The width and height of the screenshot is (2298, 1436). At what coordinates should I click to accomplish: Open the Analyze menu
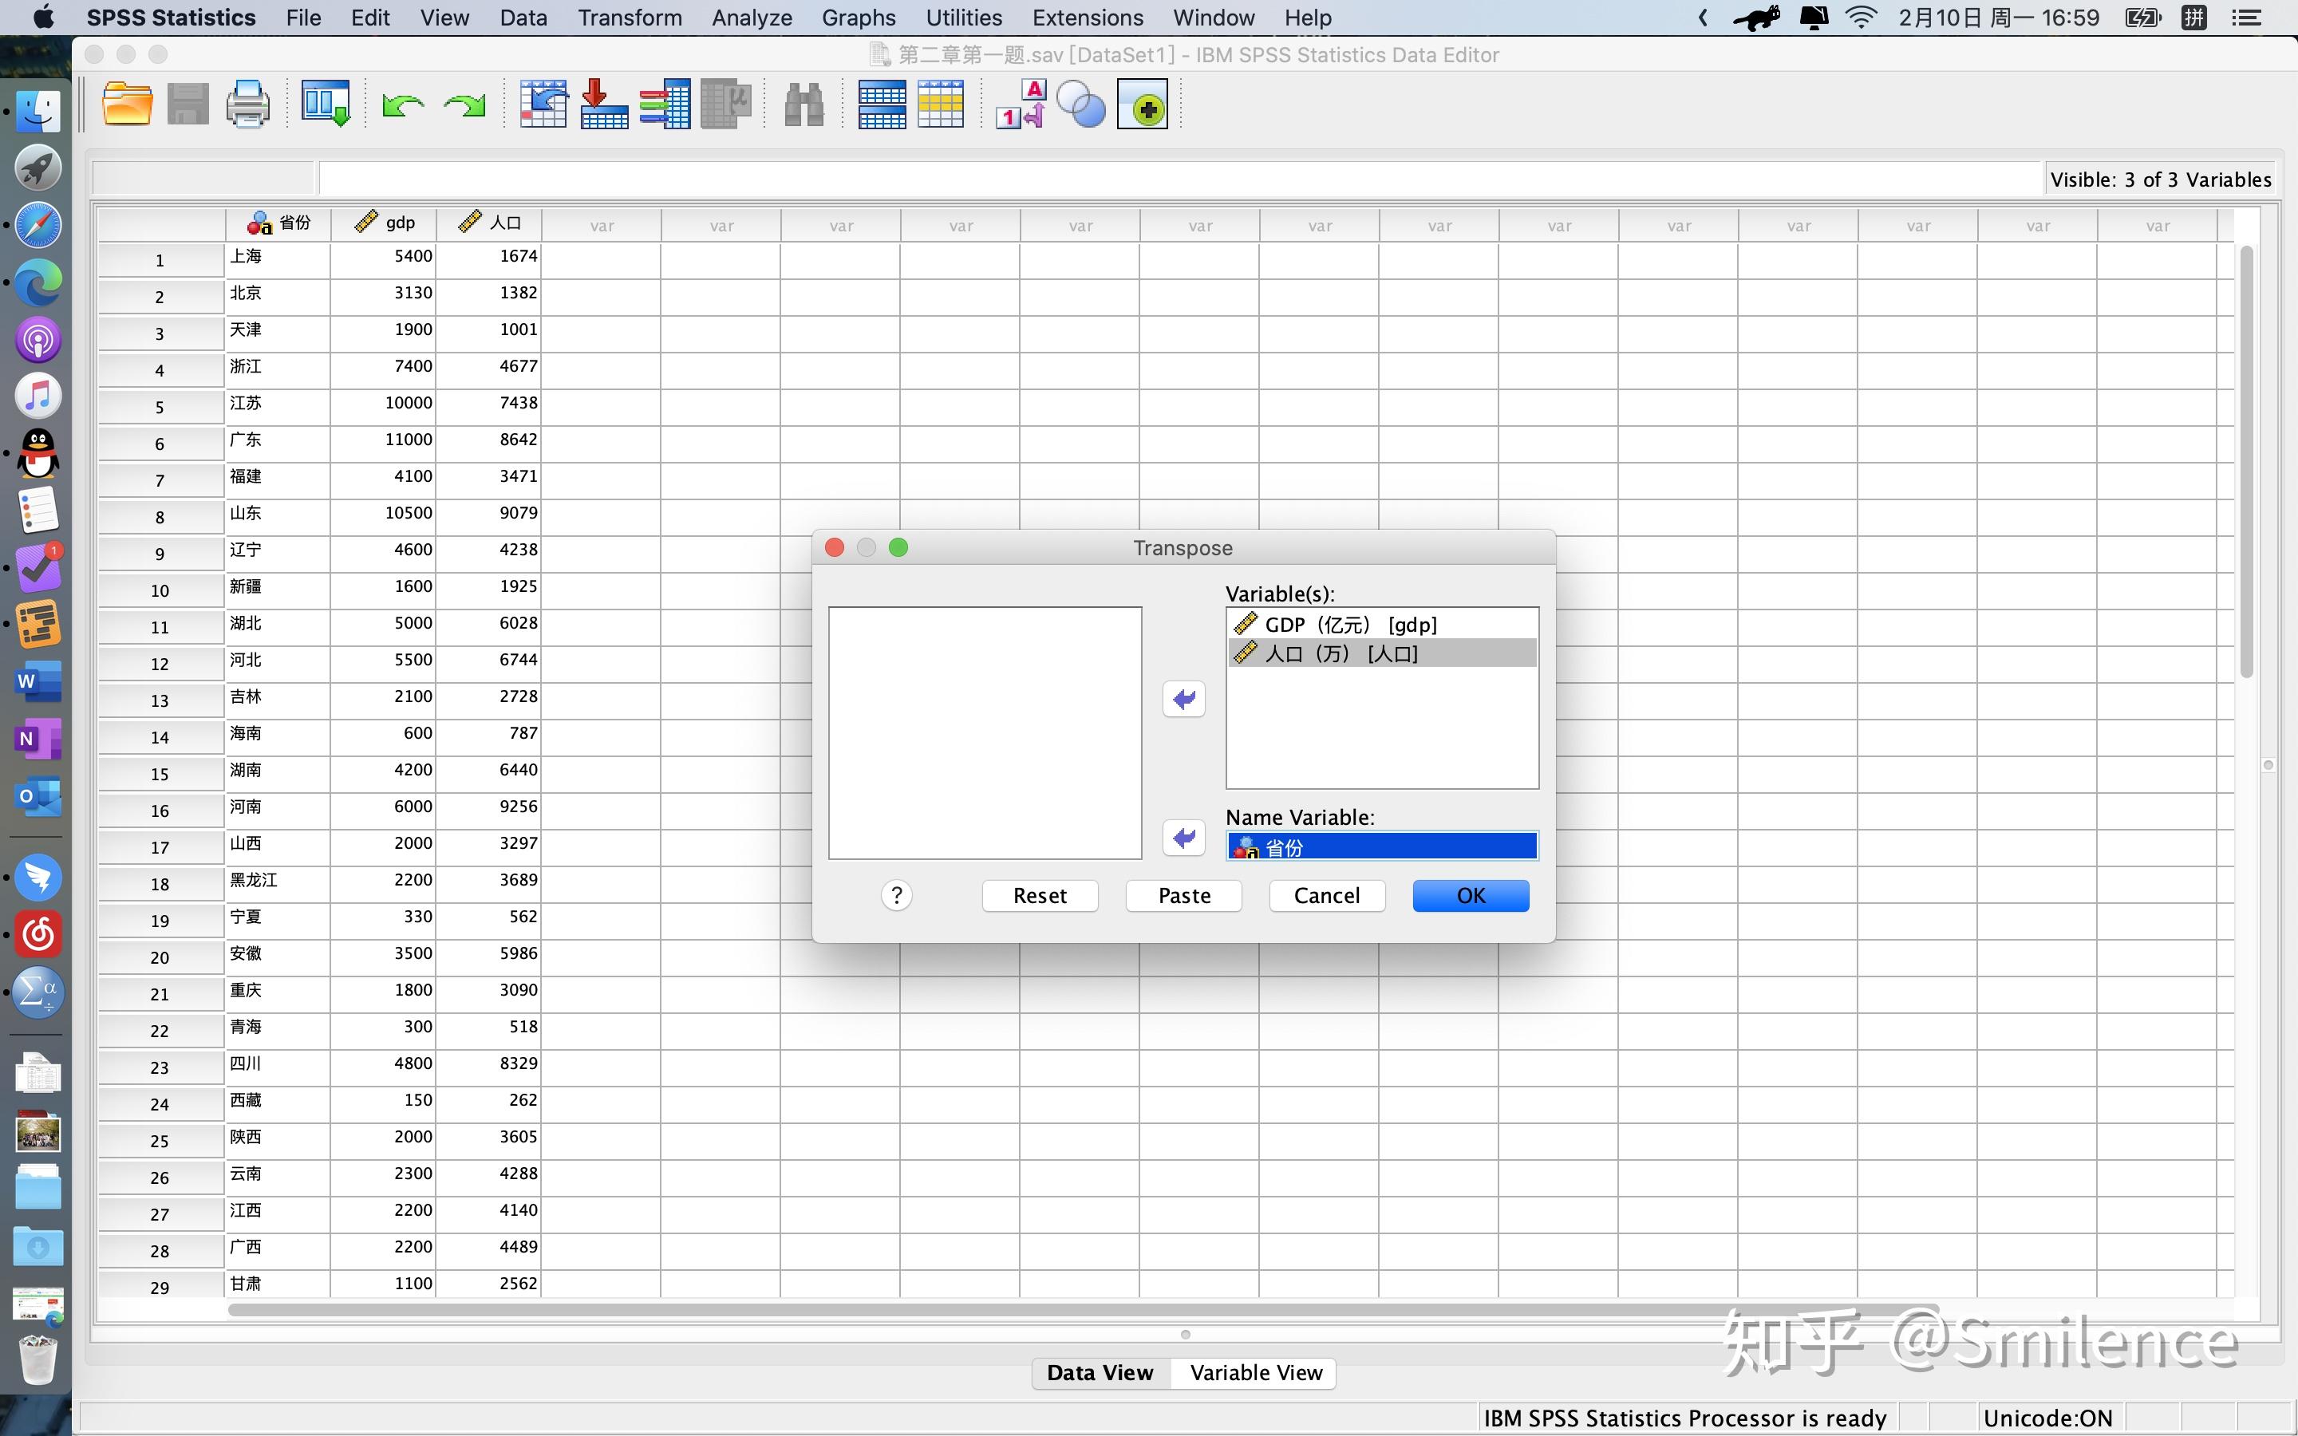[x=751, y=17]
